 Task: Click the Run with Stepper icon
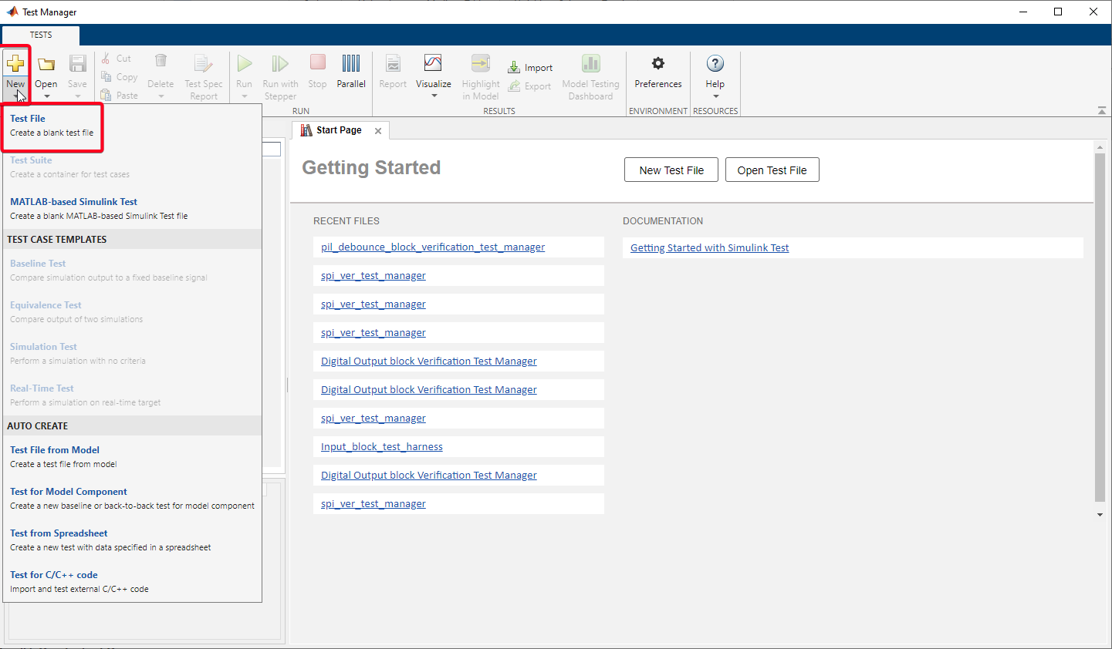(x=280, y=63)
